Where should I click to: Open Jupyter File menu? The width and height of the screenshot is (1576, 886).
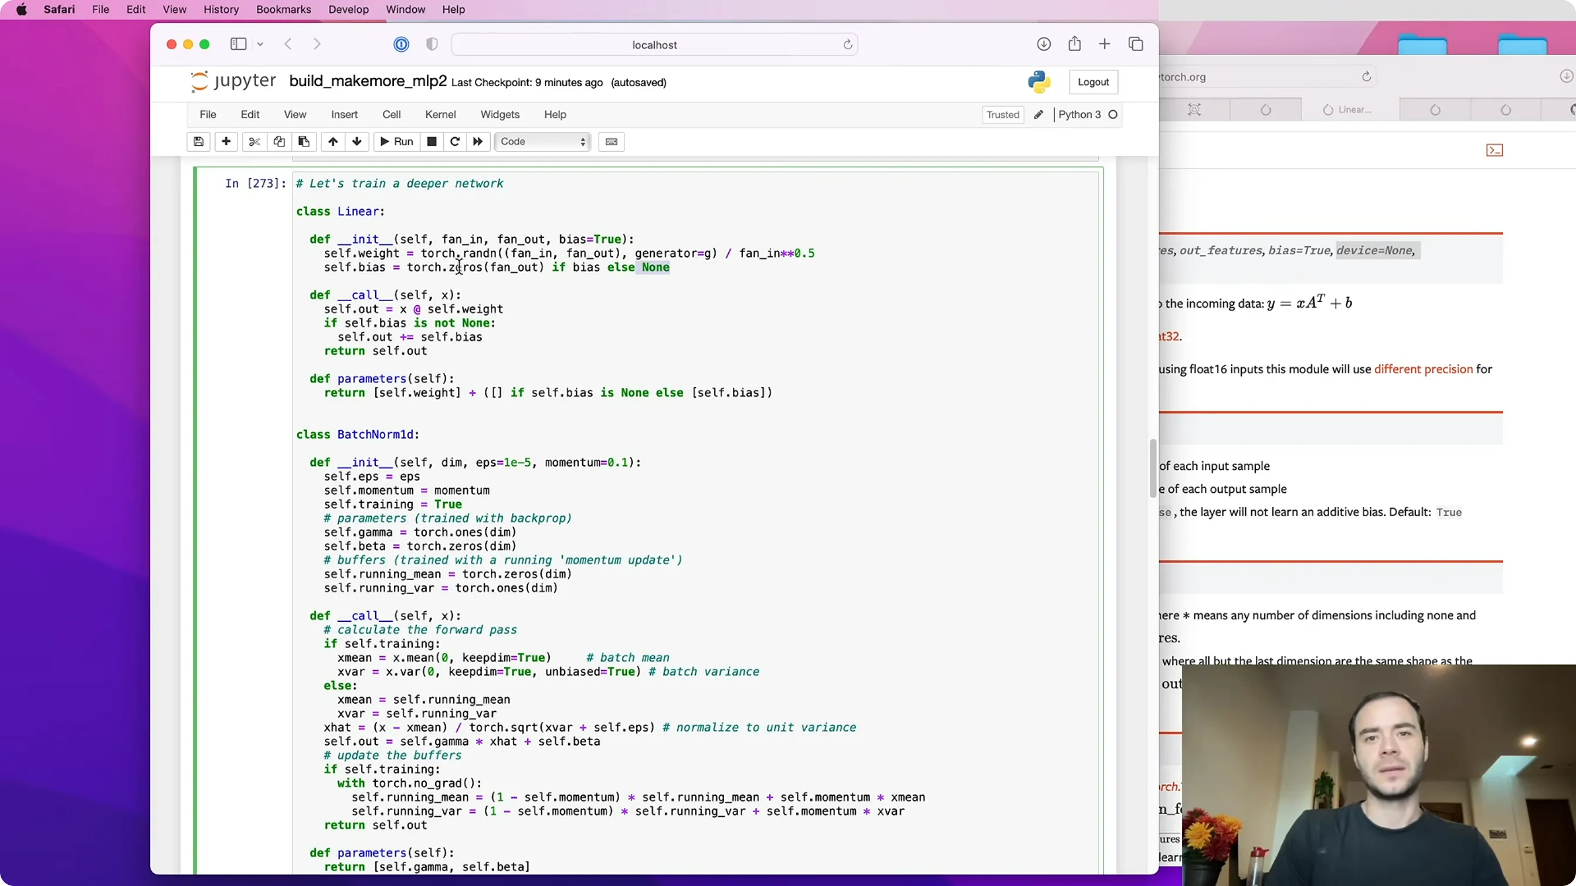point(208,114)
